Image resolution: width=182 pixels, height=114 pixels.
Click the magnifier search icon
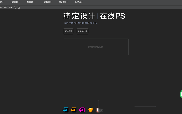(15, 8)
